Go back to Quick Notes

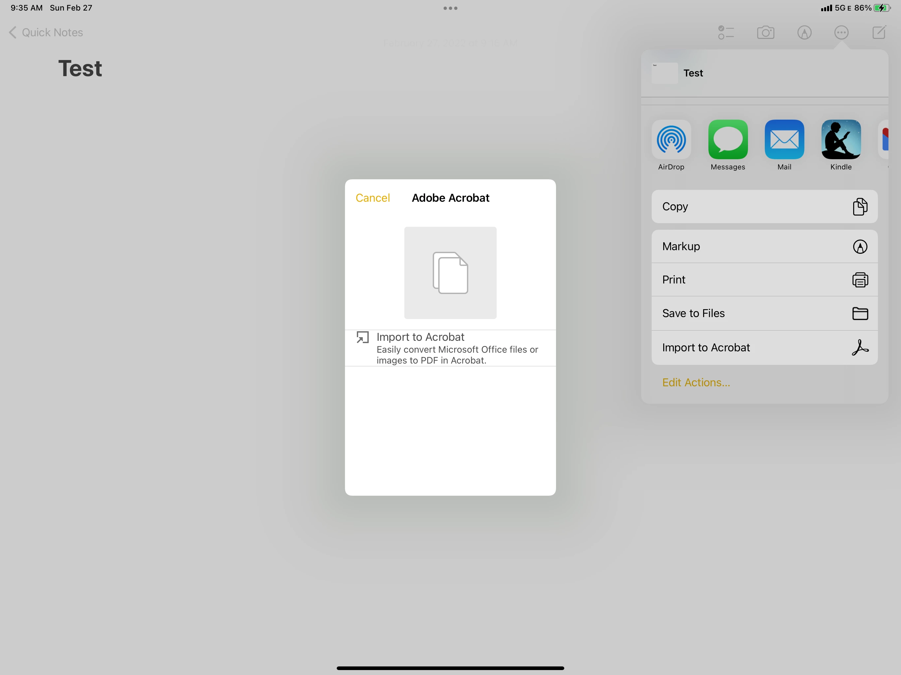[x=46, y=33]
